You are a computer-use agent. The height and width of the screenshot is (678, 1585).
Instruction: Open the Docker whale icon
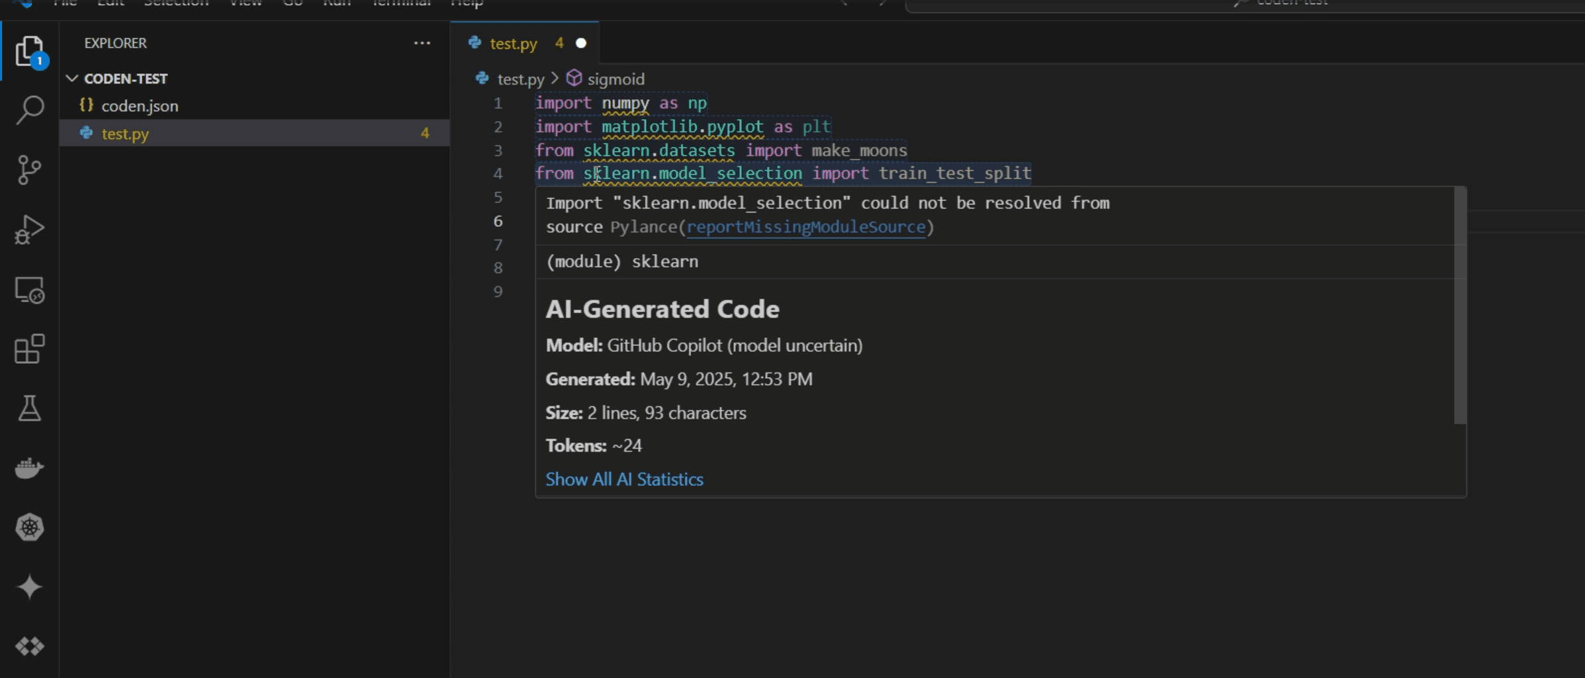point(30,468)
